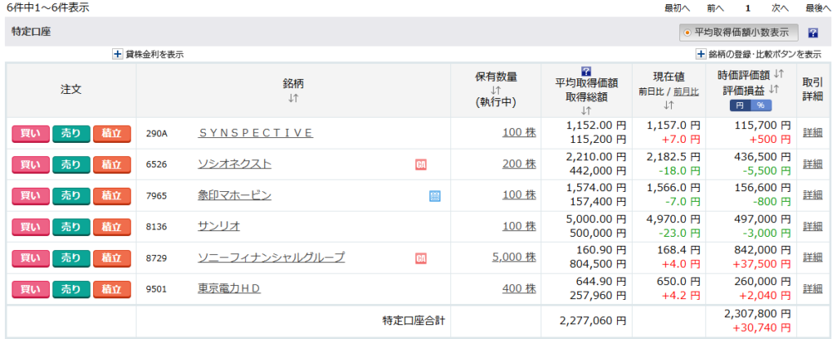Click the help icon above 平均取得価額 header
The height and width of the screenshot is (339, 837).
coord(585,71)
